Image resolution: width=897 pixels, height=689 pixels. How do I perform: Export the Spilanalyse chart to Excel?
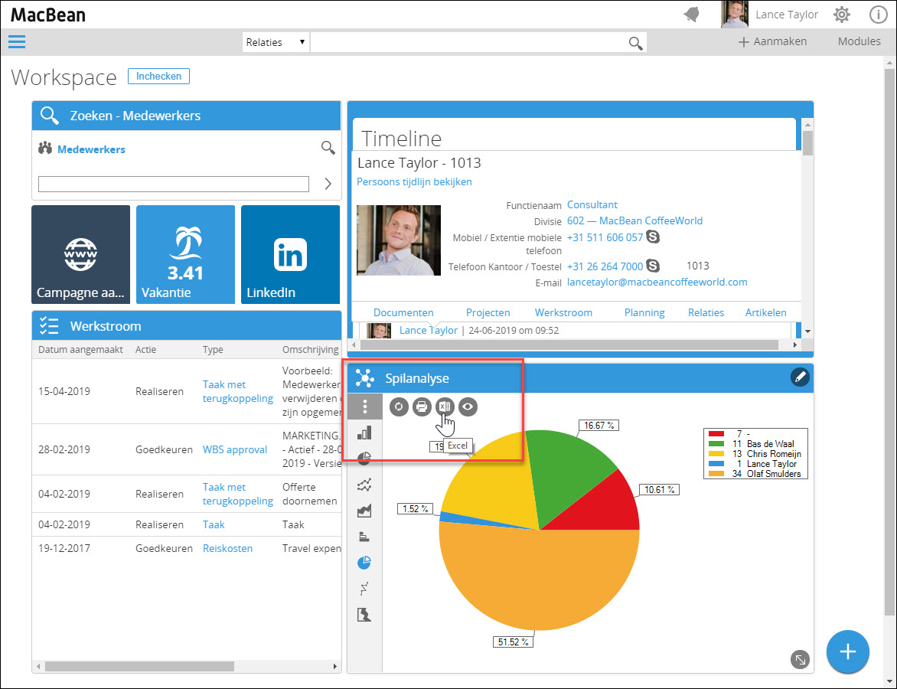445,407
